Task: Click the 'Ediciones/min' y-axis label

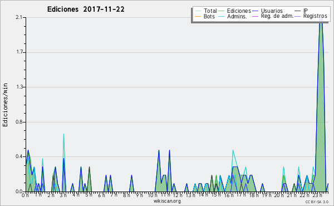Action: tap(5, 105)
